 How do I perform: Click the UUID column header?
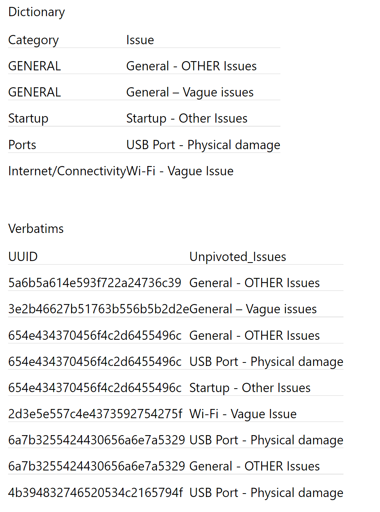coord(23,257)
